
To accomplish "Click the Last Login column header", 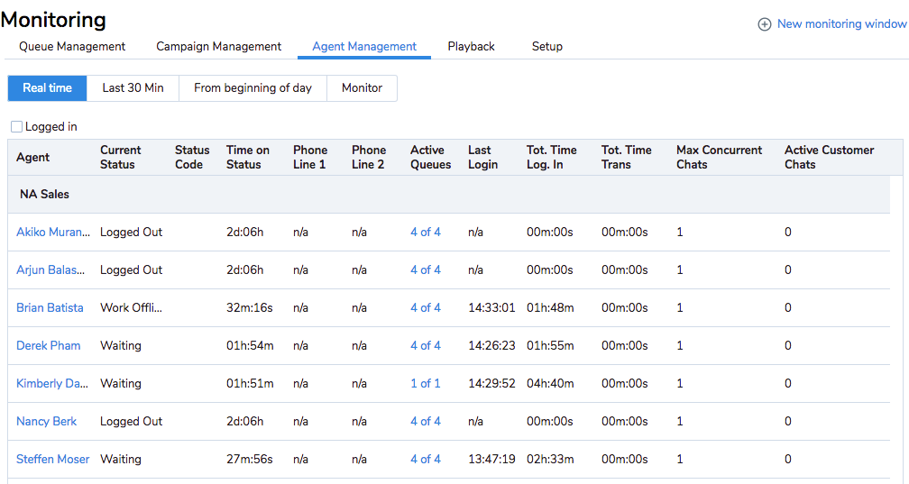I will click(x=483, y=157).
